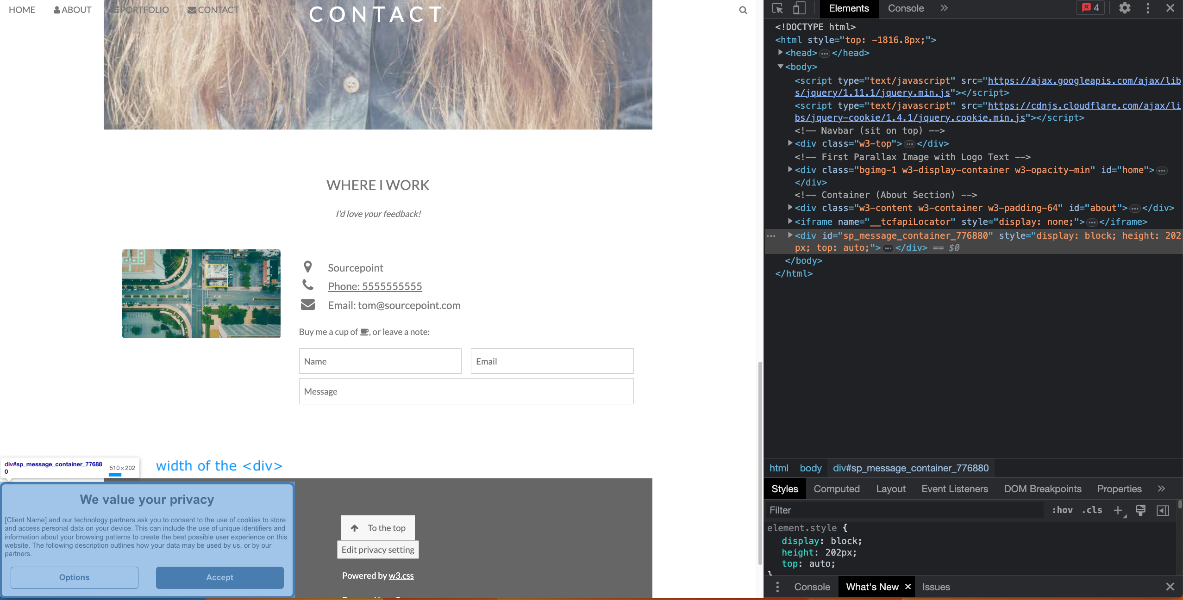Click the aerial city map thumbnail
The height and width of the screenshot is (600, 1183).
(x=201, y=294)
